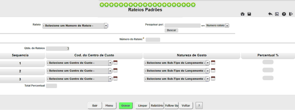Click the Percentual field in sequence 3
This screenshot has width=295, height=110.
pyautogui.click(x=268, y=78)
